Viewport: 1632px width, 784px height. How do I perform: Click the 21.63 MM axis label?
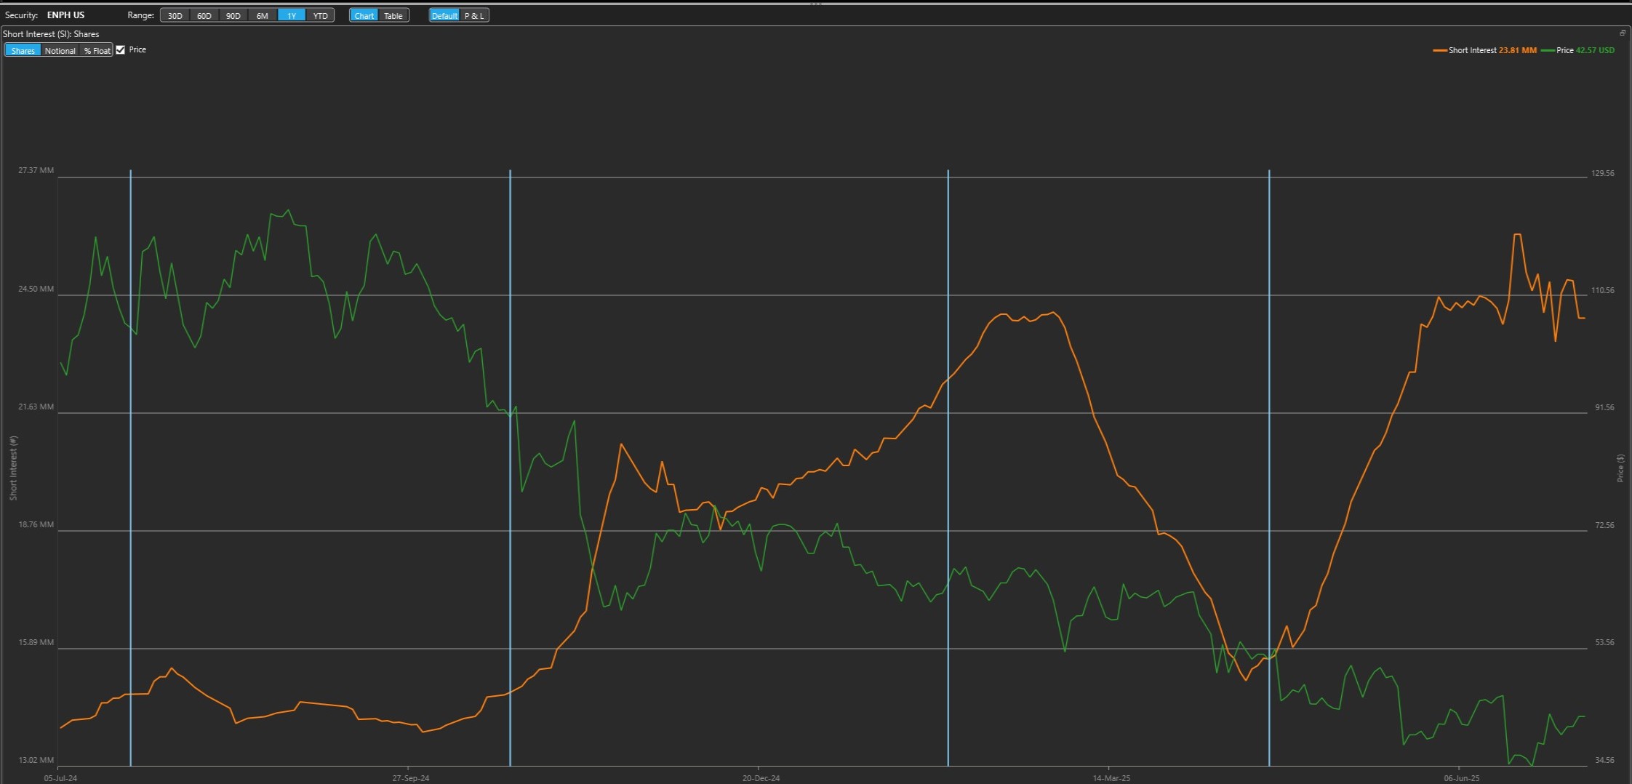[36, 407]
